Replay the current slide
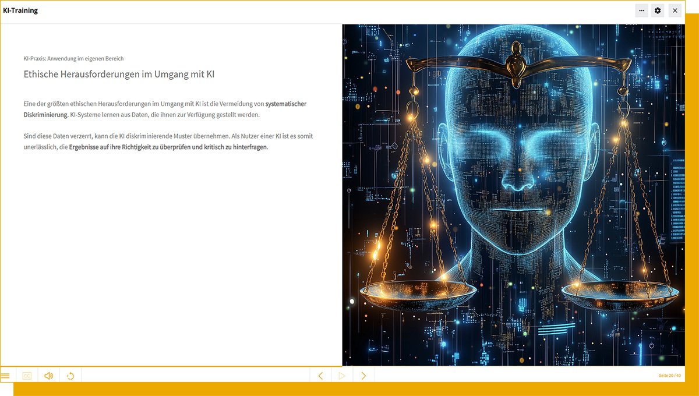This screenshot has width=699, height=396. tap(70, 375)
